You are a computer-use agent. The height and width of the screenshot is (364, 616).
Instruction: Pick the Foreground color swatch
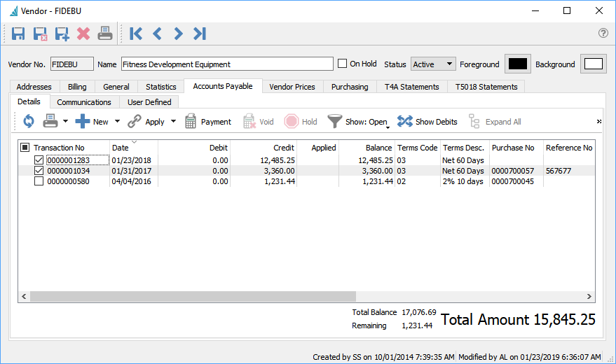[x=517, y=64]
